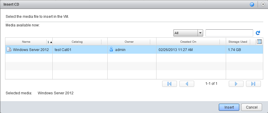Click the Windows Server 2012 media icon
268x113 pixels.
pos(9,50)
